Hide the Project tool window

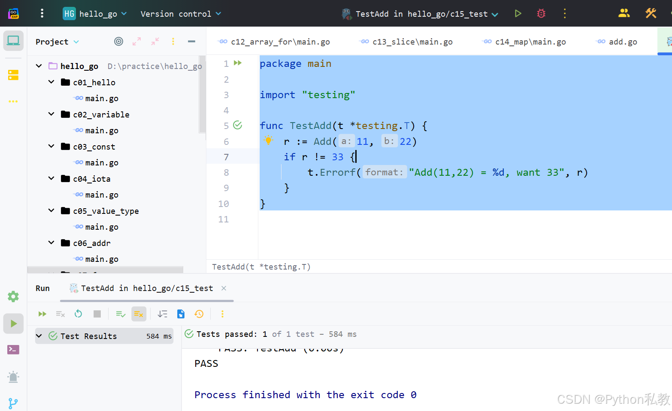191,41
